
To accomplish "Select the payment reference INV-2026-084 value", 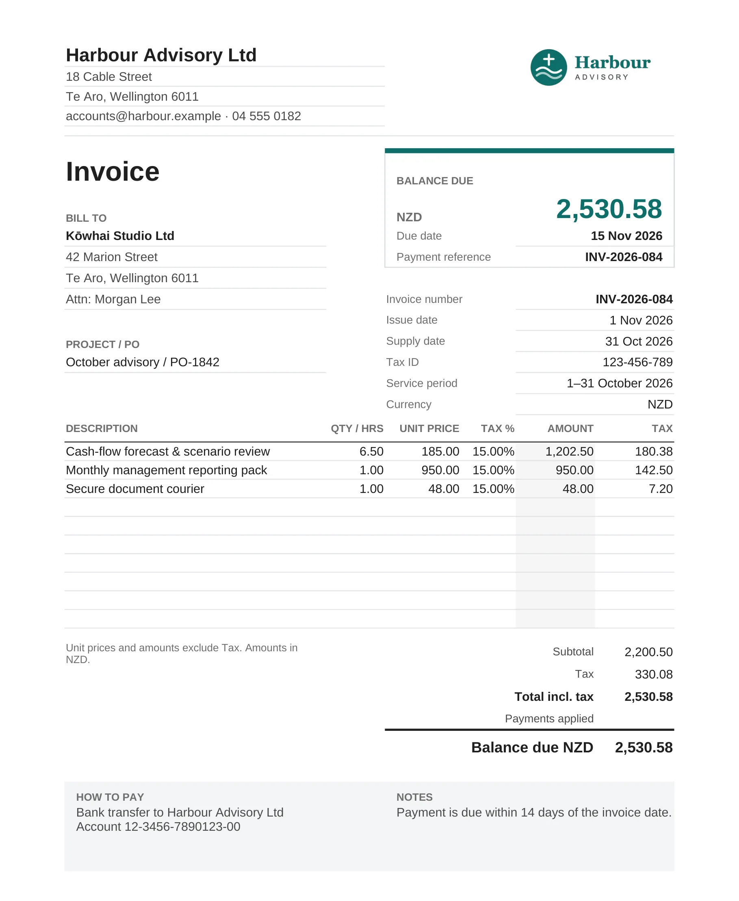I will pos(624,257).
